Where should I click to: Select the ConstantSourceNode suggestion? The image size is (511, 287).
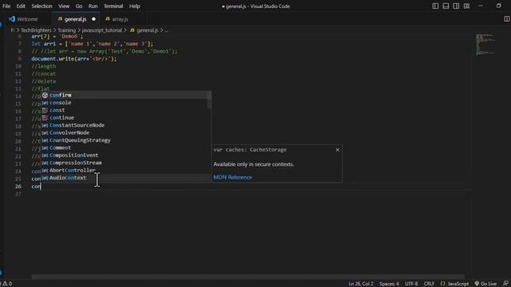click(x=126, y=125)
